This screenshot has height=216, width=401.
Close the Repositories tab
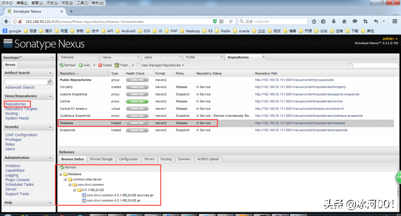[263, 57]
